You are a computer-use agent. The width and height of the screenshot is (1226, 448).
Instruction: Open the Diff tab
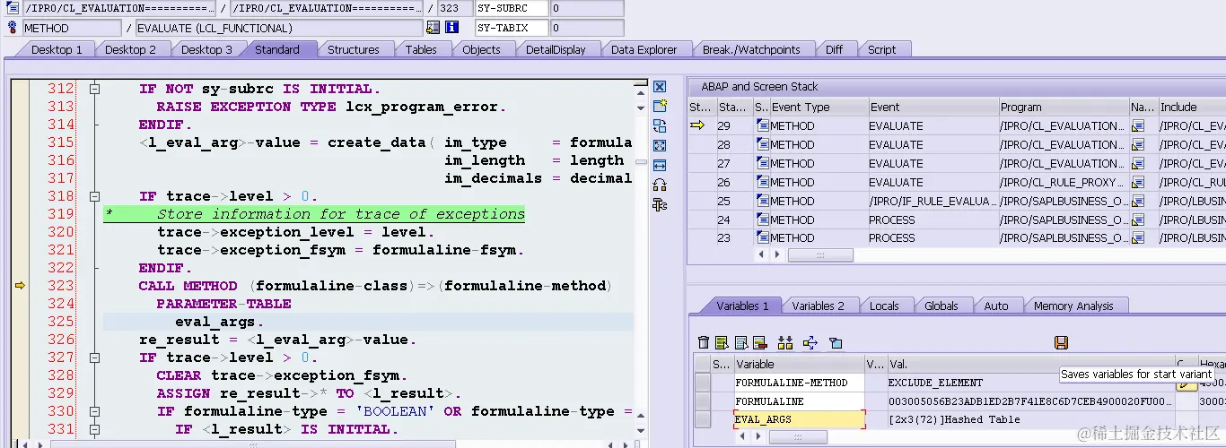coord(835,49)
